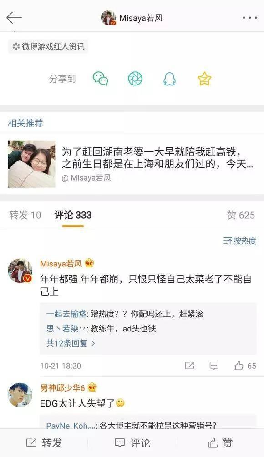The image size is (264, 457).
Task: Open 男神邱少华6 user profile name
Action: [62, 388]
